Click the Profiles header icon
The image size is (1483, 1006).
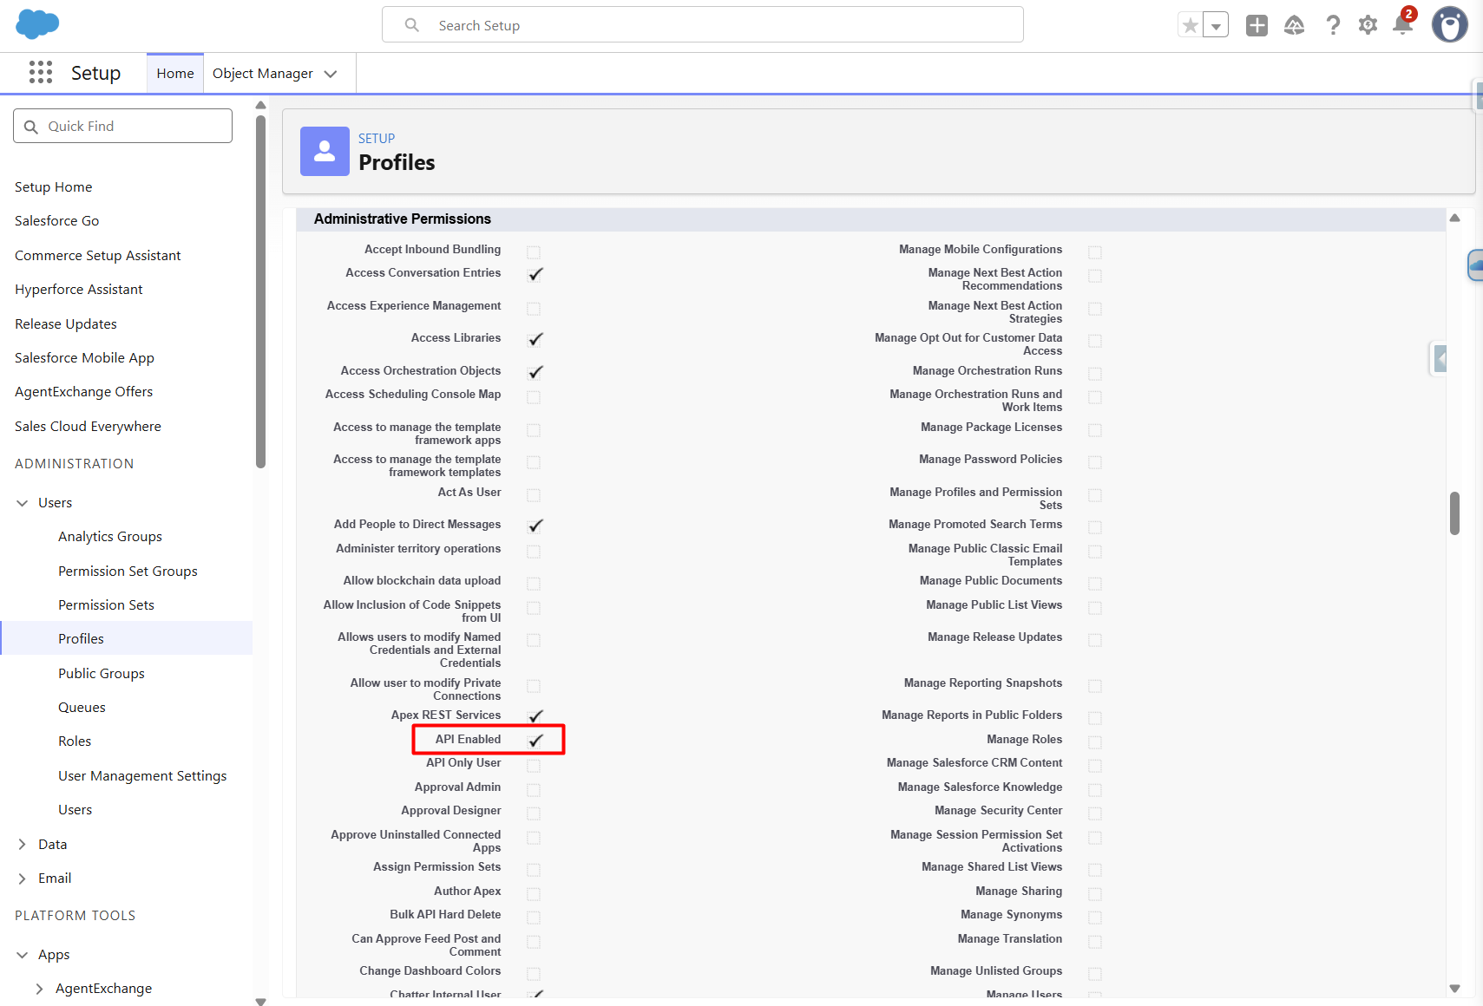pyautogui.click(x=325, y=151)
